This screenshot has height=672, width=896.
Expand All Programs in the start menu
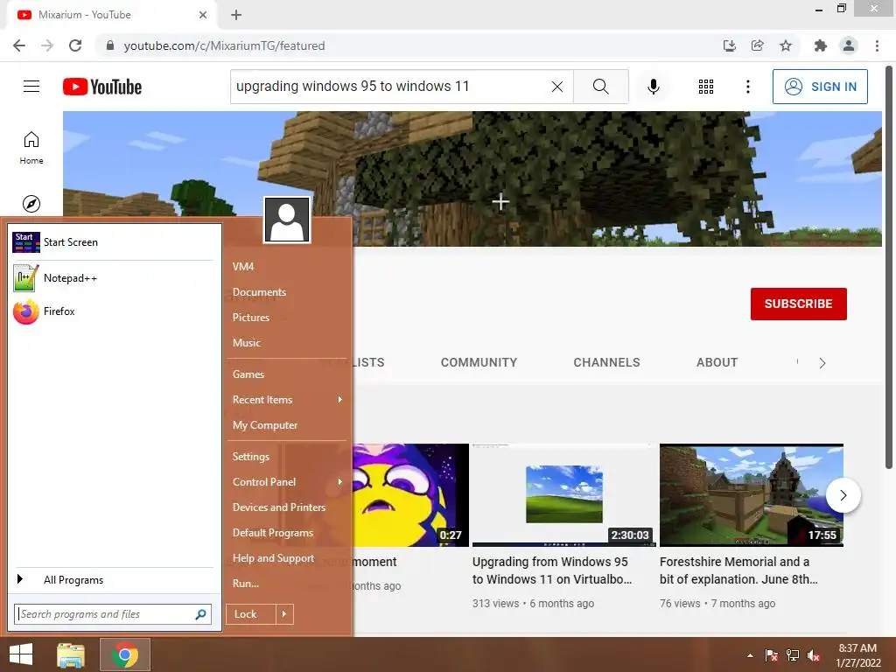pos(113,580)
